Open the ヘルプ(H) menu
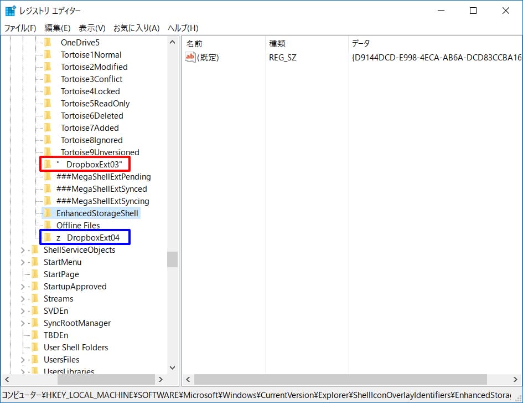This screenshot has height=403, width=523. 183,28
